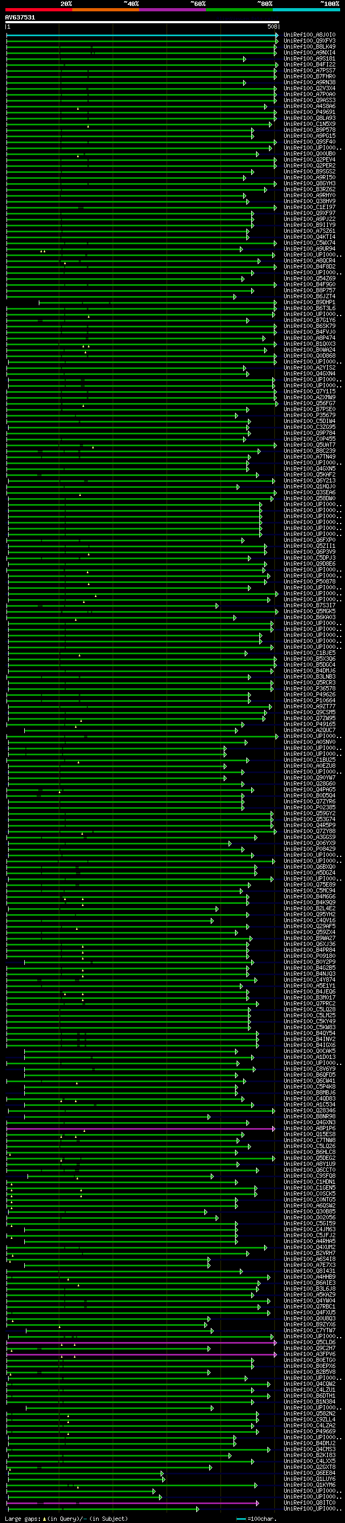Image resolution: width=345 pixels, height=1523 pixels.
Task: Click UniRef100_Q30B85 hit label
Action: [309, 1211]
